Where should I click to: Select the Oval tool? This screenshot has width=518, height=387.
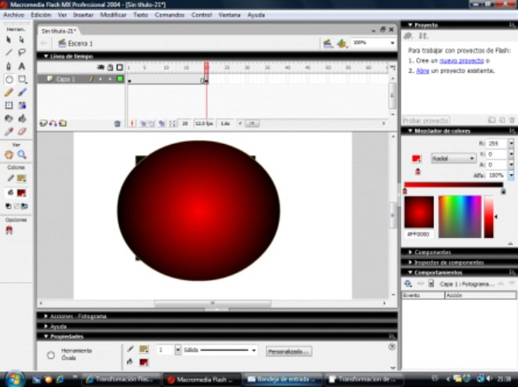(9, 79)
